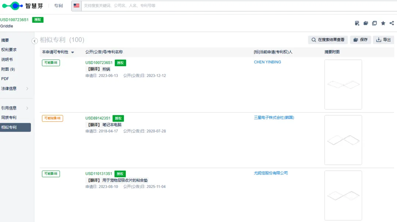The width and height of the screenshot is (397, 222).
Task: Click the [标]当前申请(专利权)人 column header
Action: 273,52
